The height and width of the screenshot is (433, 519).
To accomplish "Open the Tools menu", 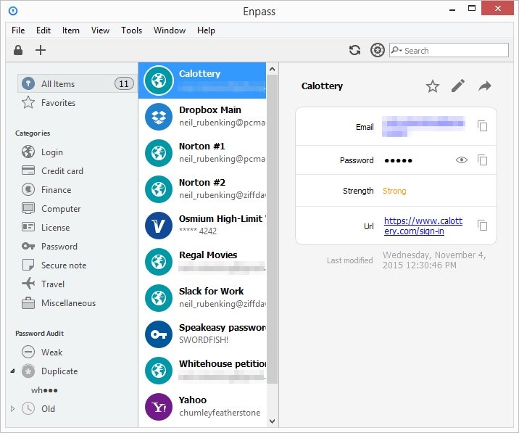I will click(x=131, y=30).
